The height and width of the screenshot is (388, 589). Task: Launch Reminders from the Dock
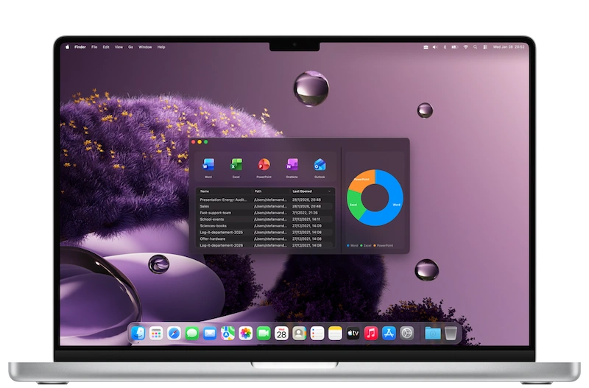click(x=317, y=334)
